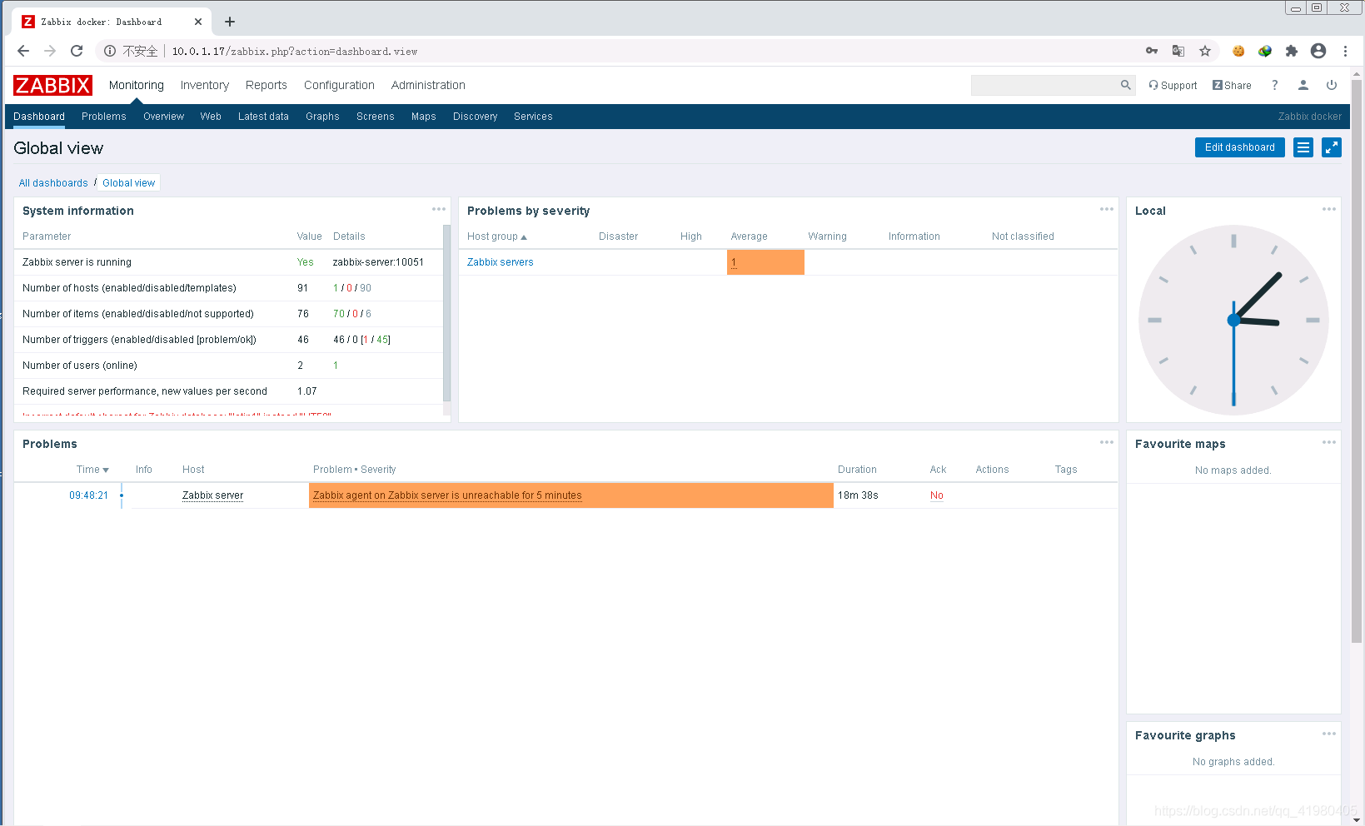Click the page vertical scrollbar
The width and height of the screenshot is (1365, 826).
pyautogui.click(x=1357, y=362)
